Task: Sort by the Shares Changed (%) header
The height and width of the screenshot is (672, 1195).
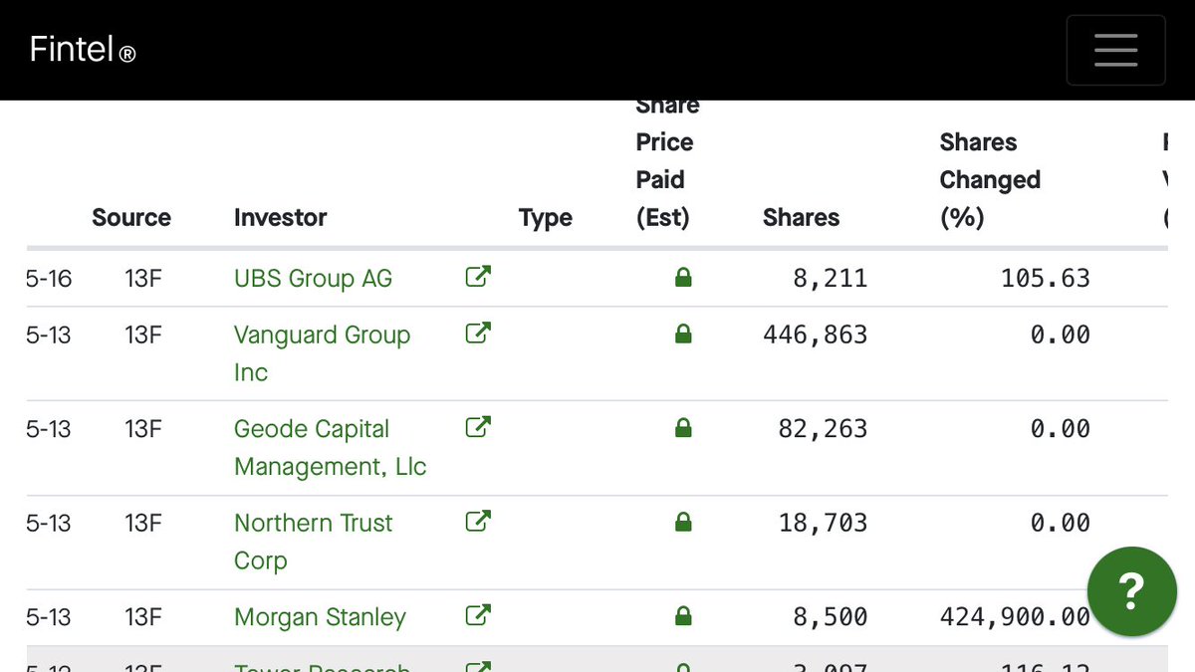Action: tap(990, 180)
